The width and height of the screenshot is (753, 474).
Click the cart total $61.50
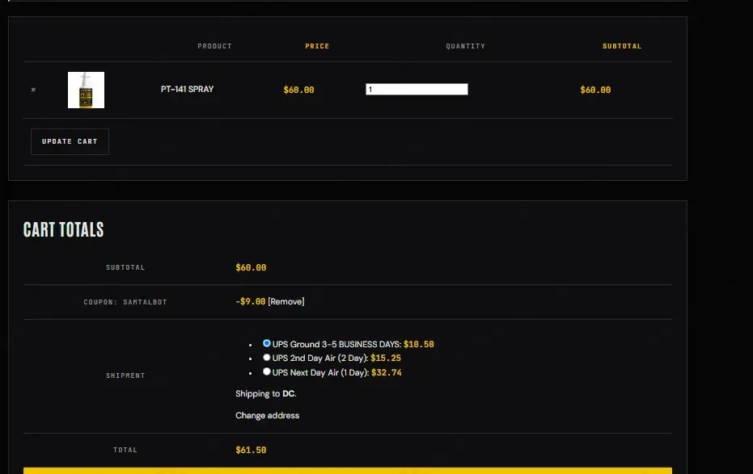pyautogui.click(x=251, y=450)
